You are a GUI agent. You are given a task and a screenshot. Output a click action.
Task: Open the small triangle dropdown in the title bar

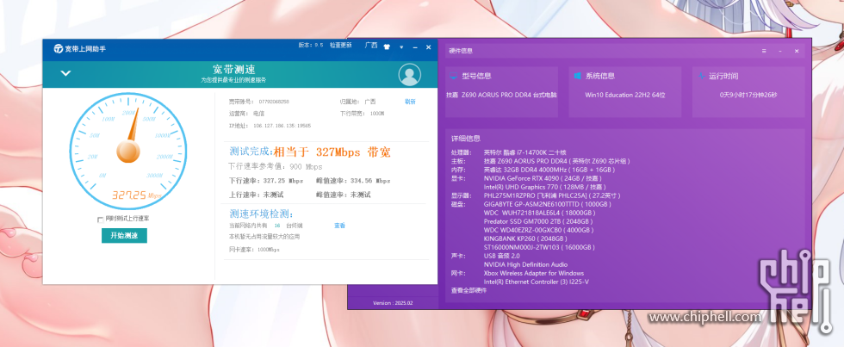[401, 47]
